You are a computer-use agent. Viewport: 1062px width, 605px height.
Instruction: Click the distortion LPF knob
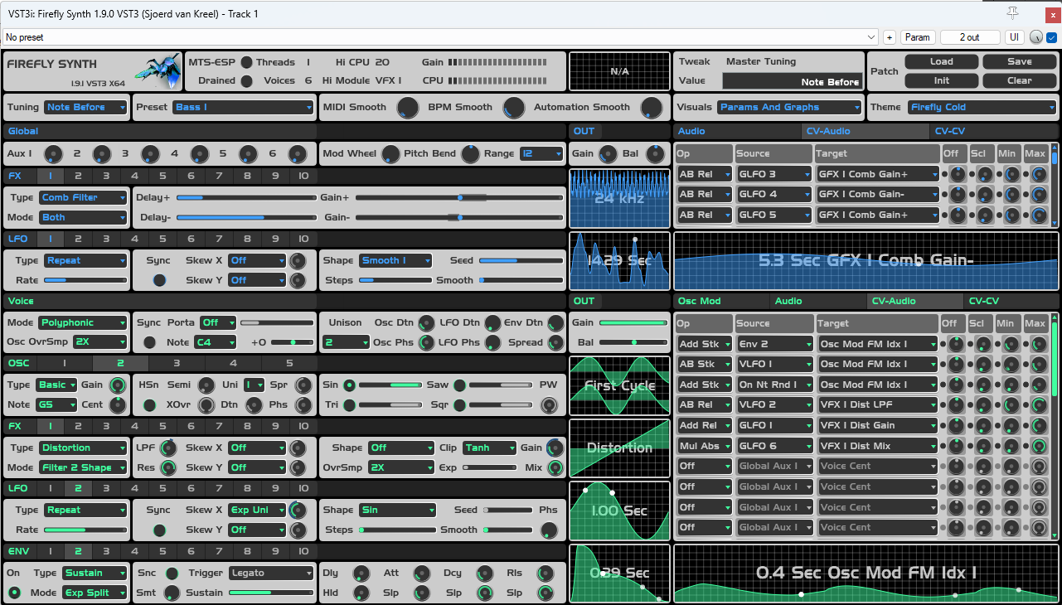point(168,448)
